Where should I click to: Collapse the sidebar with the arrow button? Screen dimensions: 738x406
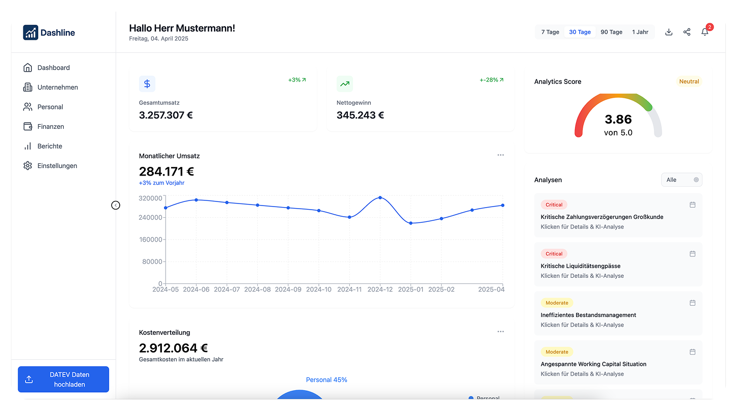click(x=116, y=205)
